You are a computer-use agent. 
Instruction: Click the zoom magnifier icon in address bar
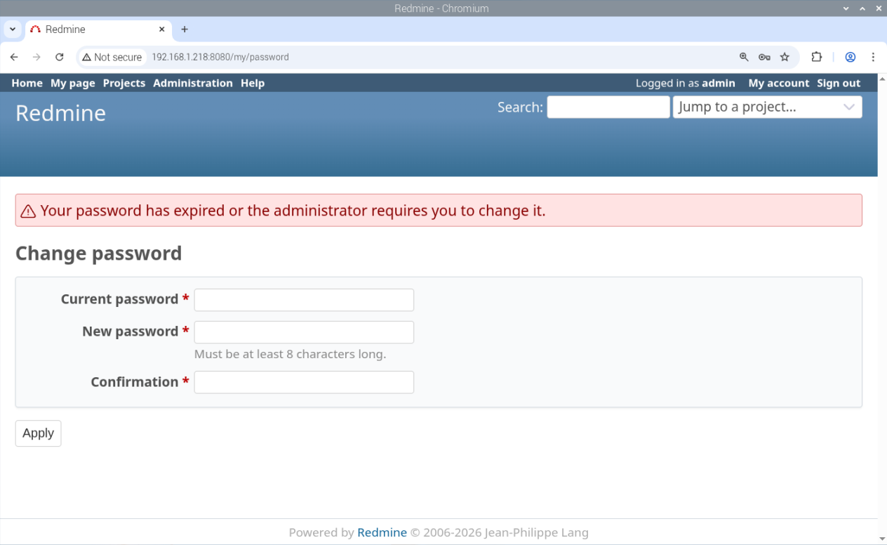pos(744,57)
